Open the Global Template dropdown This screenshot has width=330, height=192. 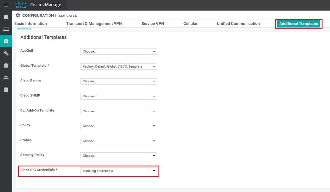click(x=118, y=66)
